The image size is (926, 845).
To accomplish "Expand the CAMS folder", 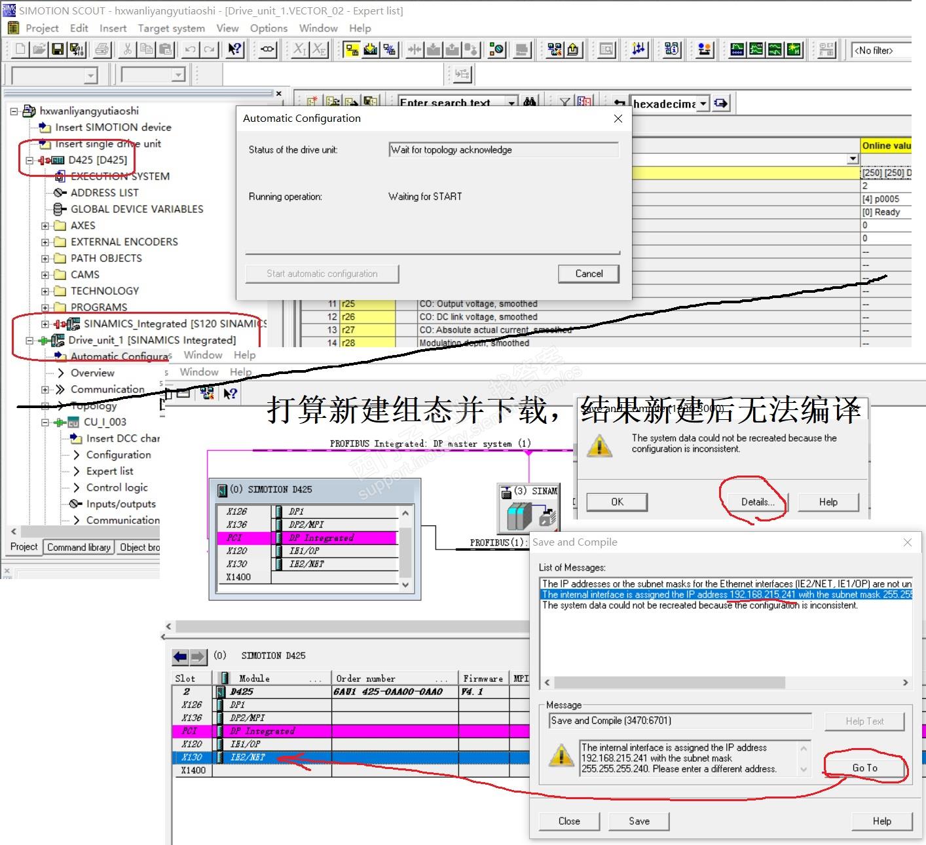I will (45, 274).
